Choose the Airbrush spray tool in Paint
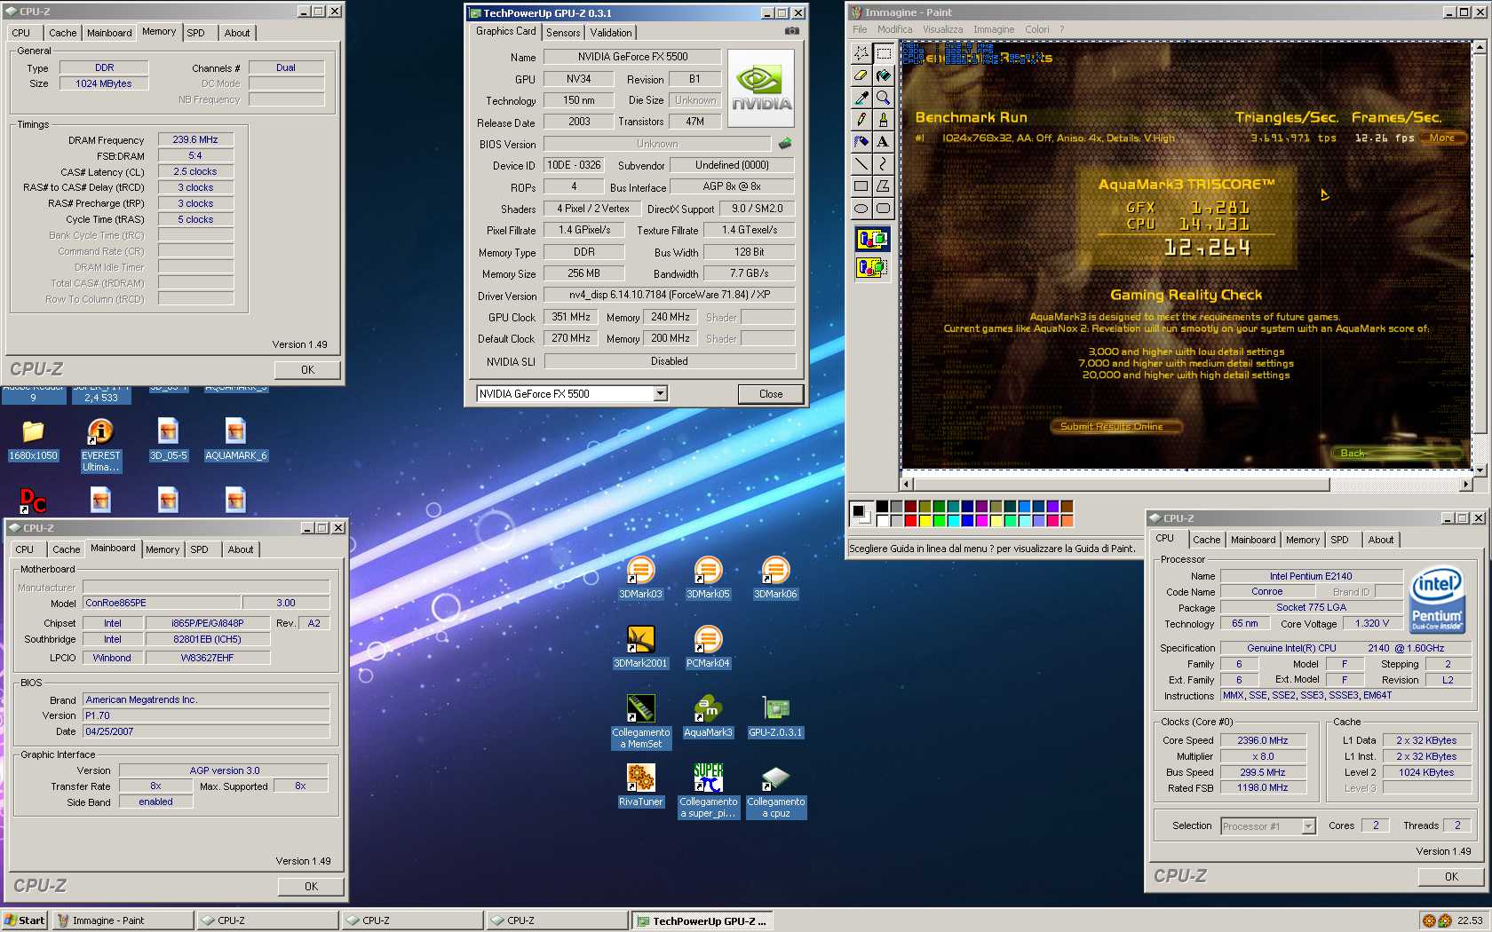1492x932 pixels. click(861, 142)
